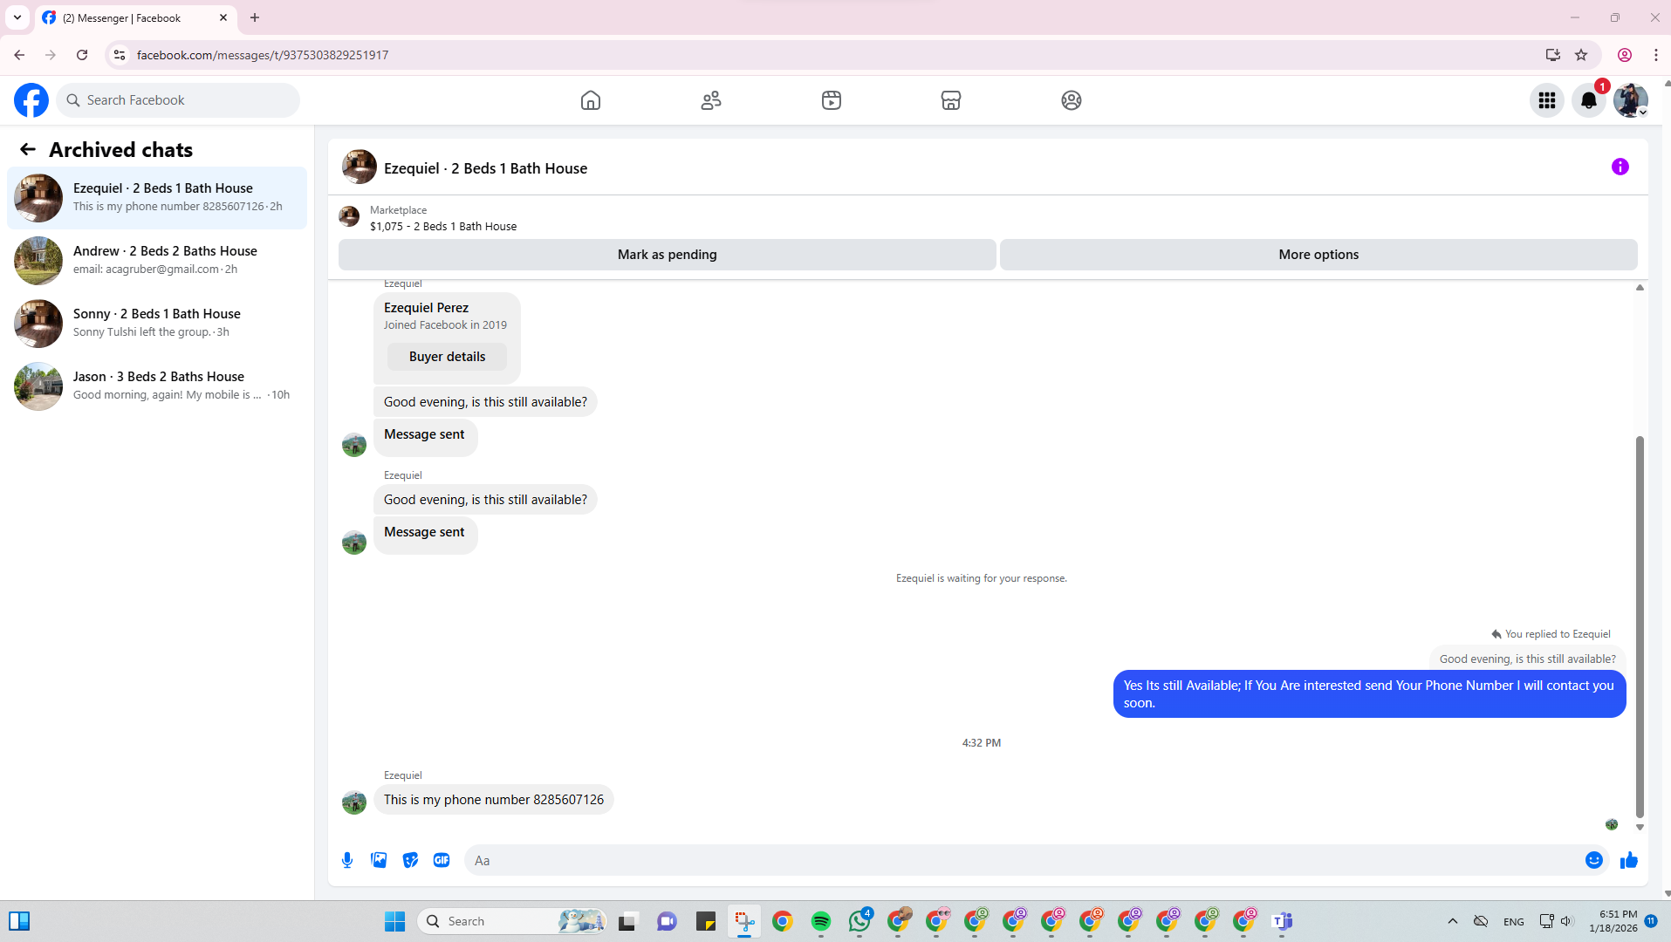Image resolution: width=1671 pixels, height=942 pixels.
Task: Attach a photo or file
Action: (x=379, y=860)
